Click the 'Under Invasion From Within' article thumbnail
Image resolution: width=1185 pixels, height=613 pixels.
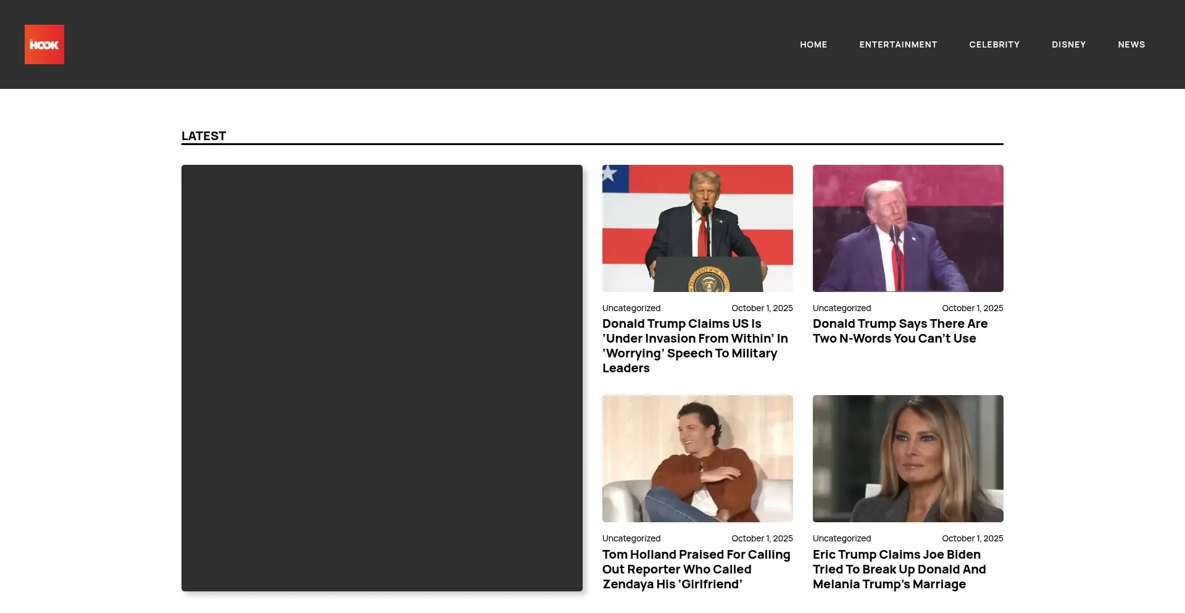tap(697, 228)
